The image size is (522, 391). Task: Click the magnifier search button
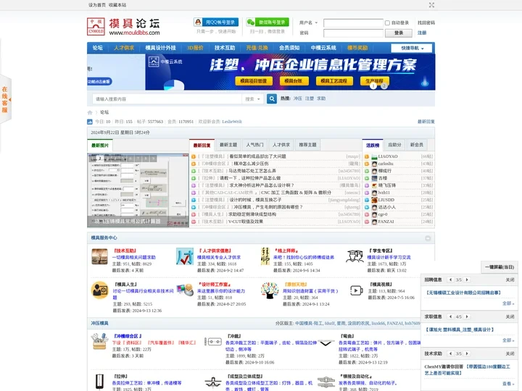point(272,98)
